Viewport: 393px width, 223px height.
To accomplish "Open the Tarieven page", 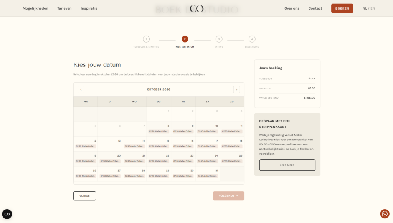I will pos(64,8).
